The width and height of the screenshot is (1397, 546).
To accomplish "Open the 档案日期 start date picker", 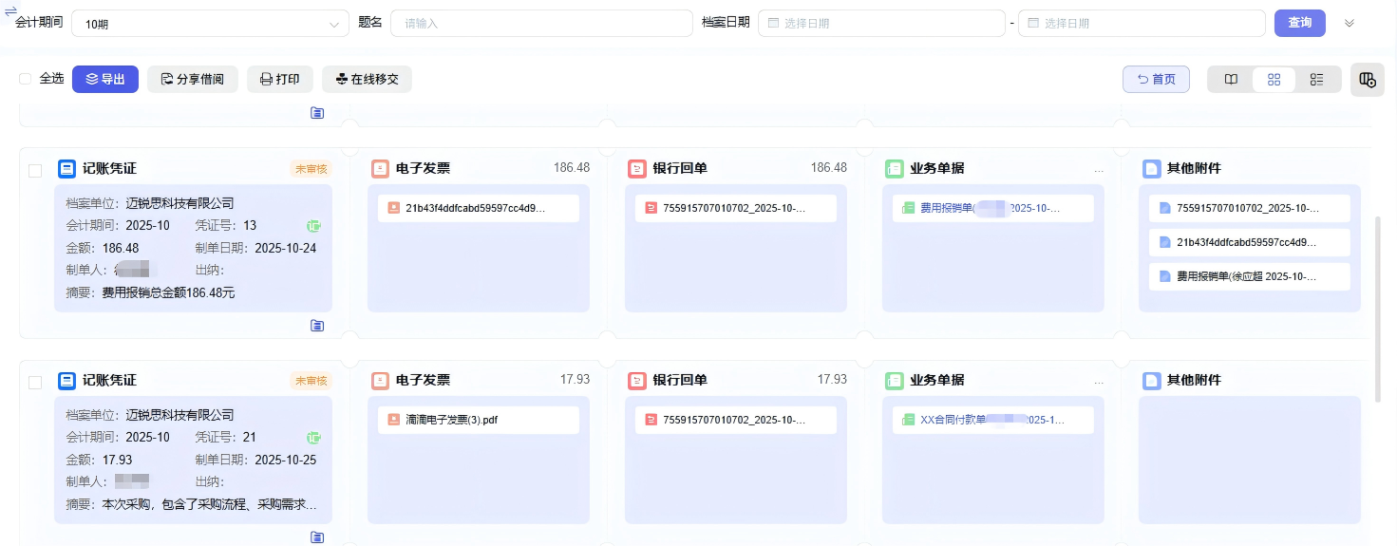I will (880, 24).
